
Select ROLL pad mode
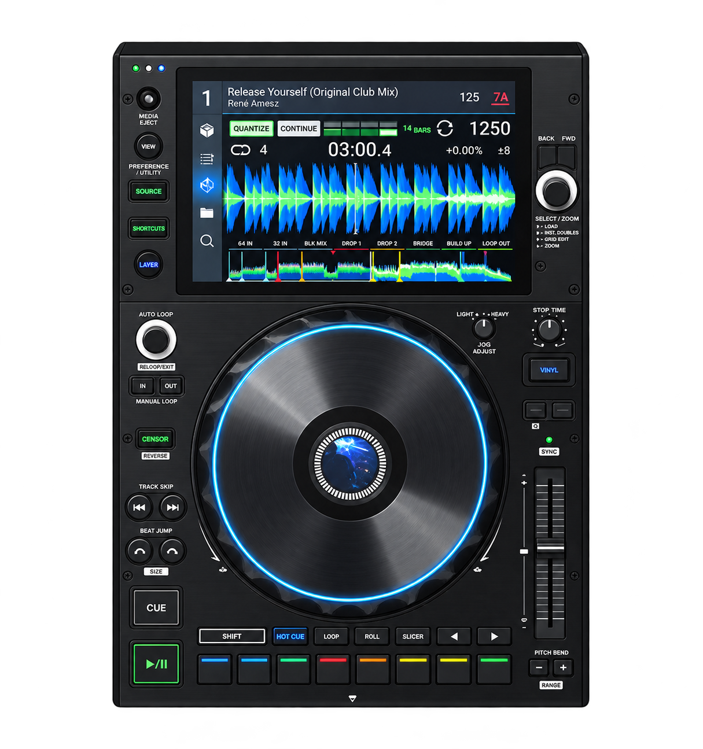pos(372,636)
